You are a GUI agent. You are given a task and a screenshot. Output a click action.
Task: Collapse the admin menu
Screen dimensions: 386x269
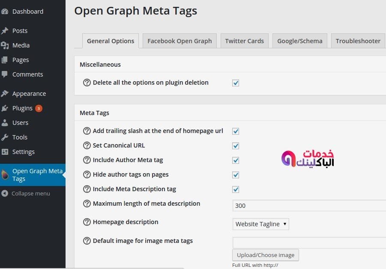(x=26, y=193)
